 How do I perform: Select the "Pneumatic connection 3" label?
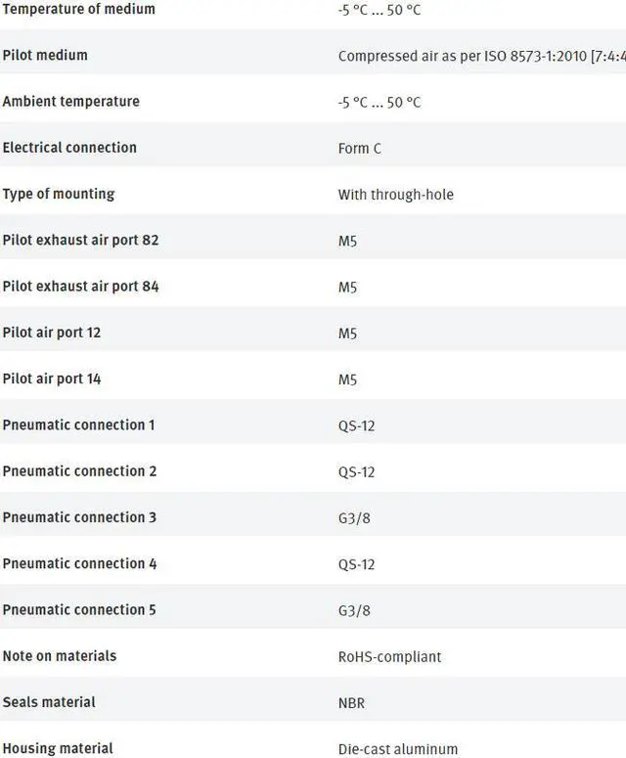(x=79, y=516)
